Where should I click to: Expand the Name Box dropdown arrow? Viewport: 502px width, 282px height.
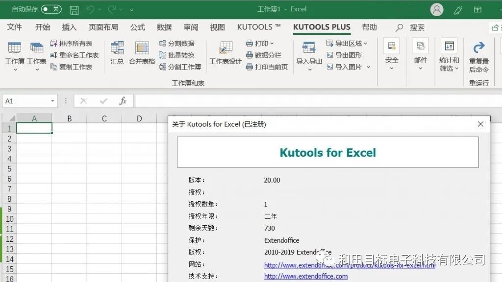tap(52, 101)
